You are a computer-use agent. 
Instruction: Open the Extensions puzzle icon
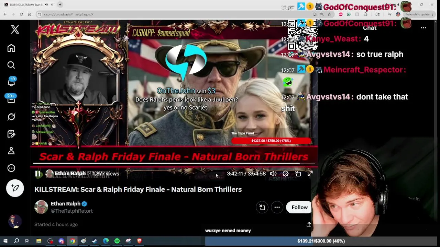tap(365, 14)
